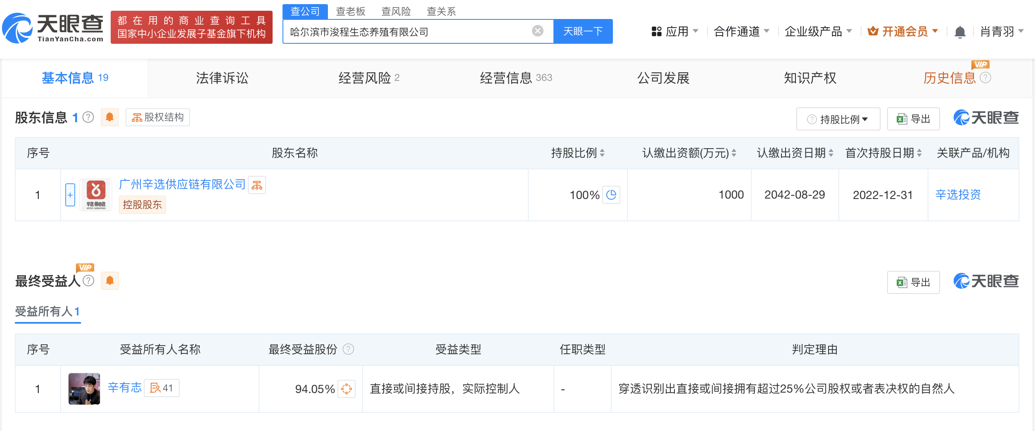The image size is (1035, 431).
Task: Click the help icon next to 股东信息
Action: pyautogui.click(x=88, y=118)
